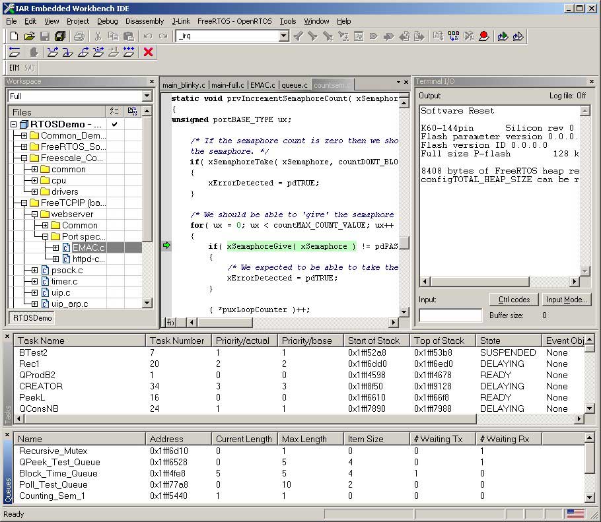Open the editor tab list dropdown arrow

[x=398, y=82]
